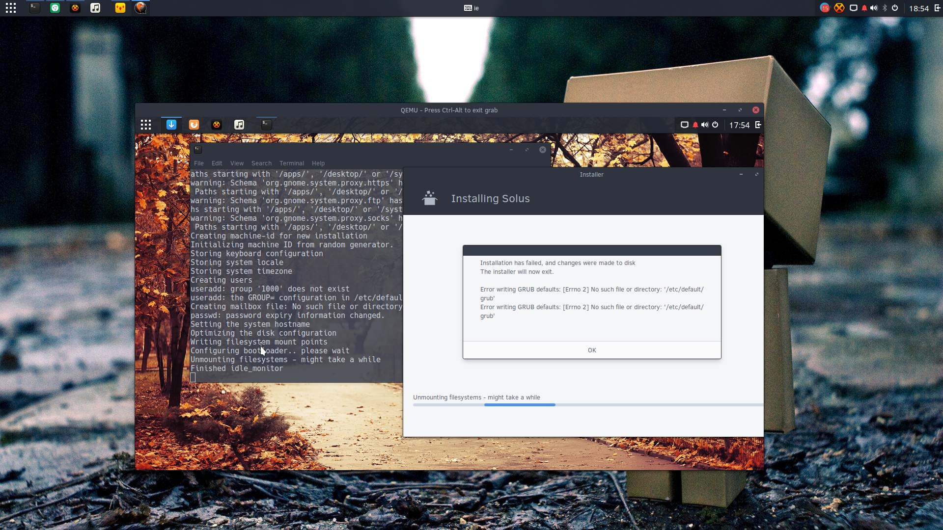Click the terminal window title icon
The height and width of the screenshot is (530, 943).
point(198,150)
